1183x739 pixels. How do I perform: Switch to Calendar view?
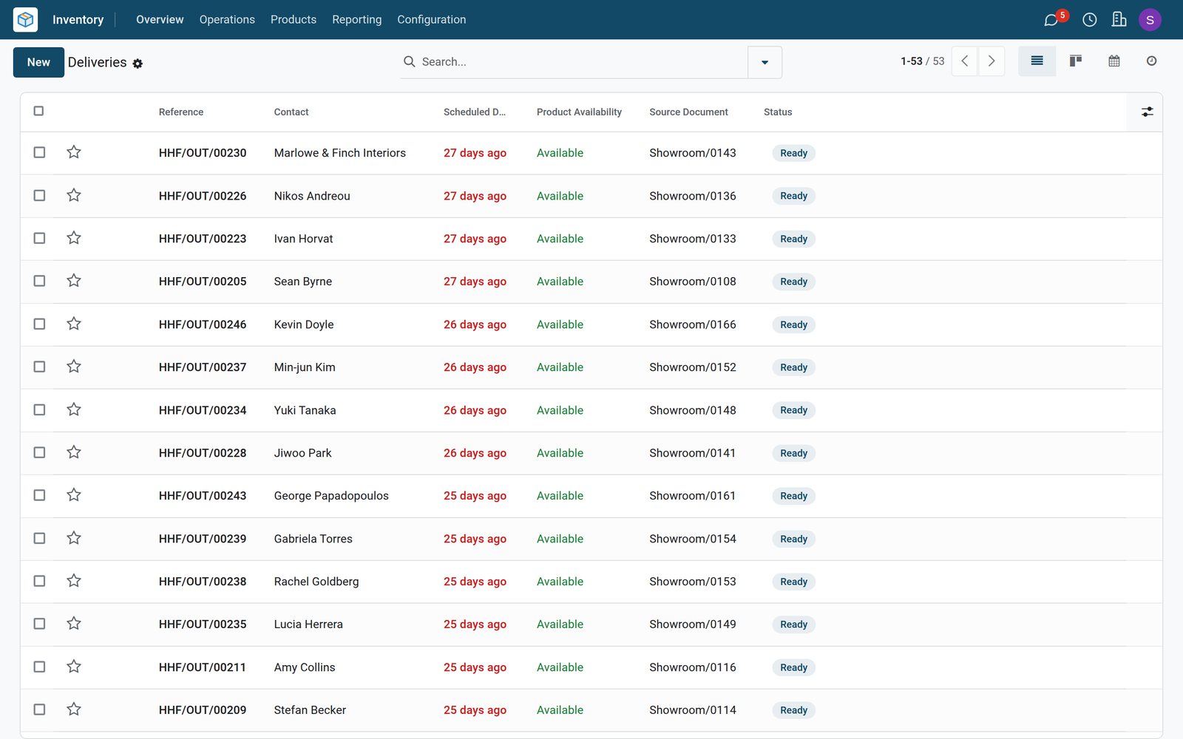coord(1114,61)
